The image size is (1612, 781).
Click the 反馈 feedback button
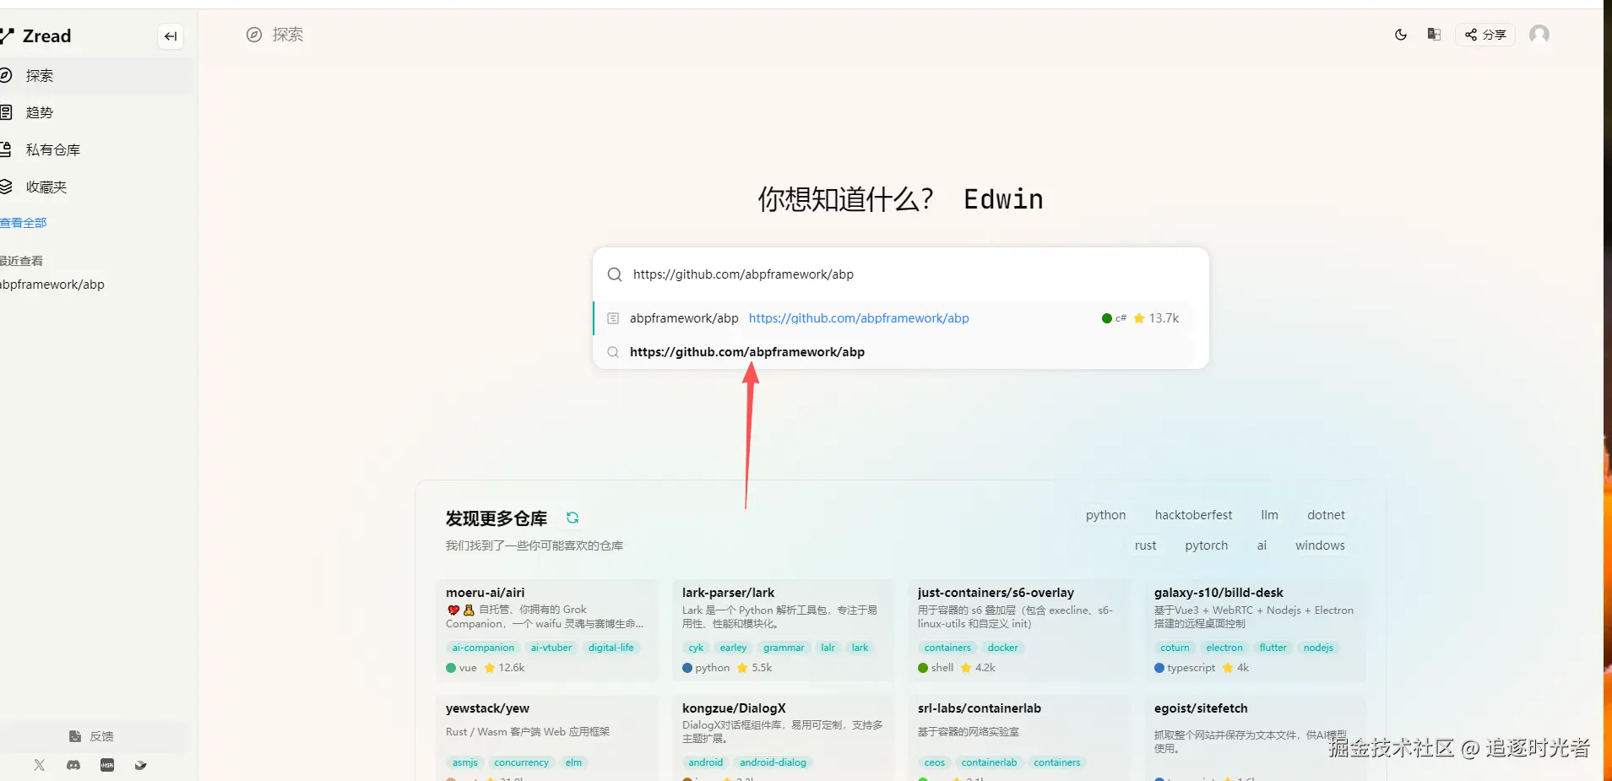click(91, 736)
